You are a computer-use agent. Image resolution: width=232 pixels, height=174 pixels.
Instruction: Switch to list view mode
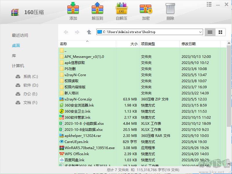click(x=210, y=32)
